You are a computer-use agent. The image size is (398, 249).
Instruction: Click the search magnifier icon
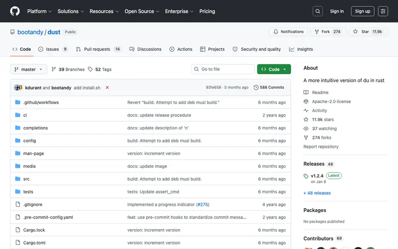[317, 11]
